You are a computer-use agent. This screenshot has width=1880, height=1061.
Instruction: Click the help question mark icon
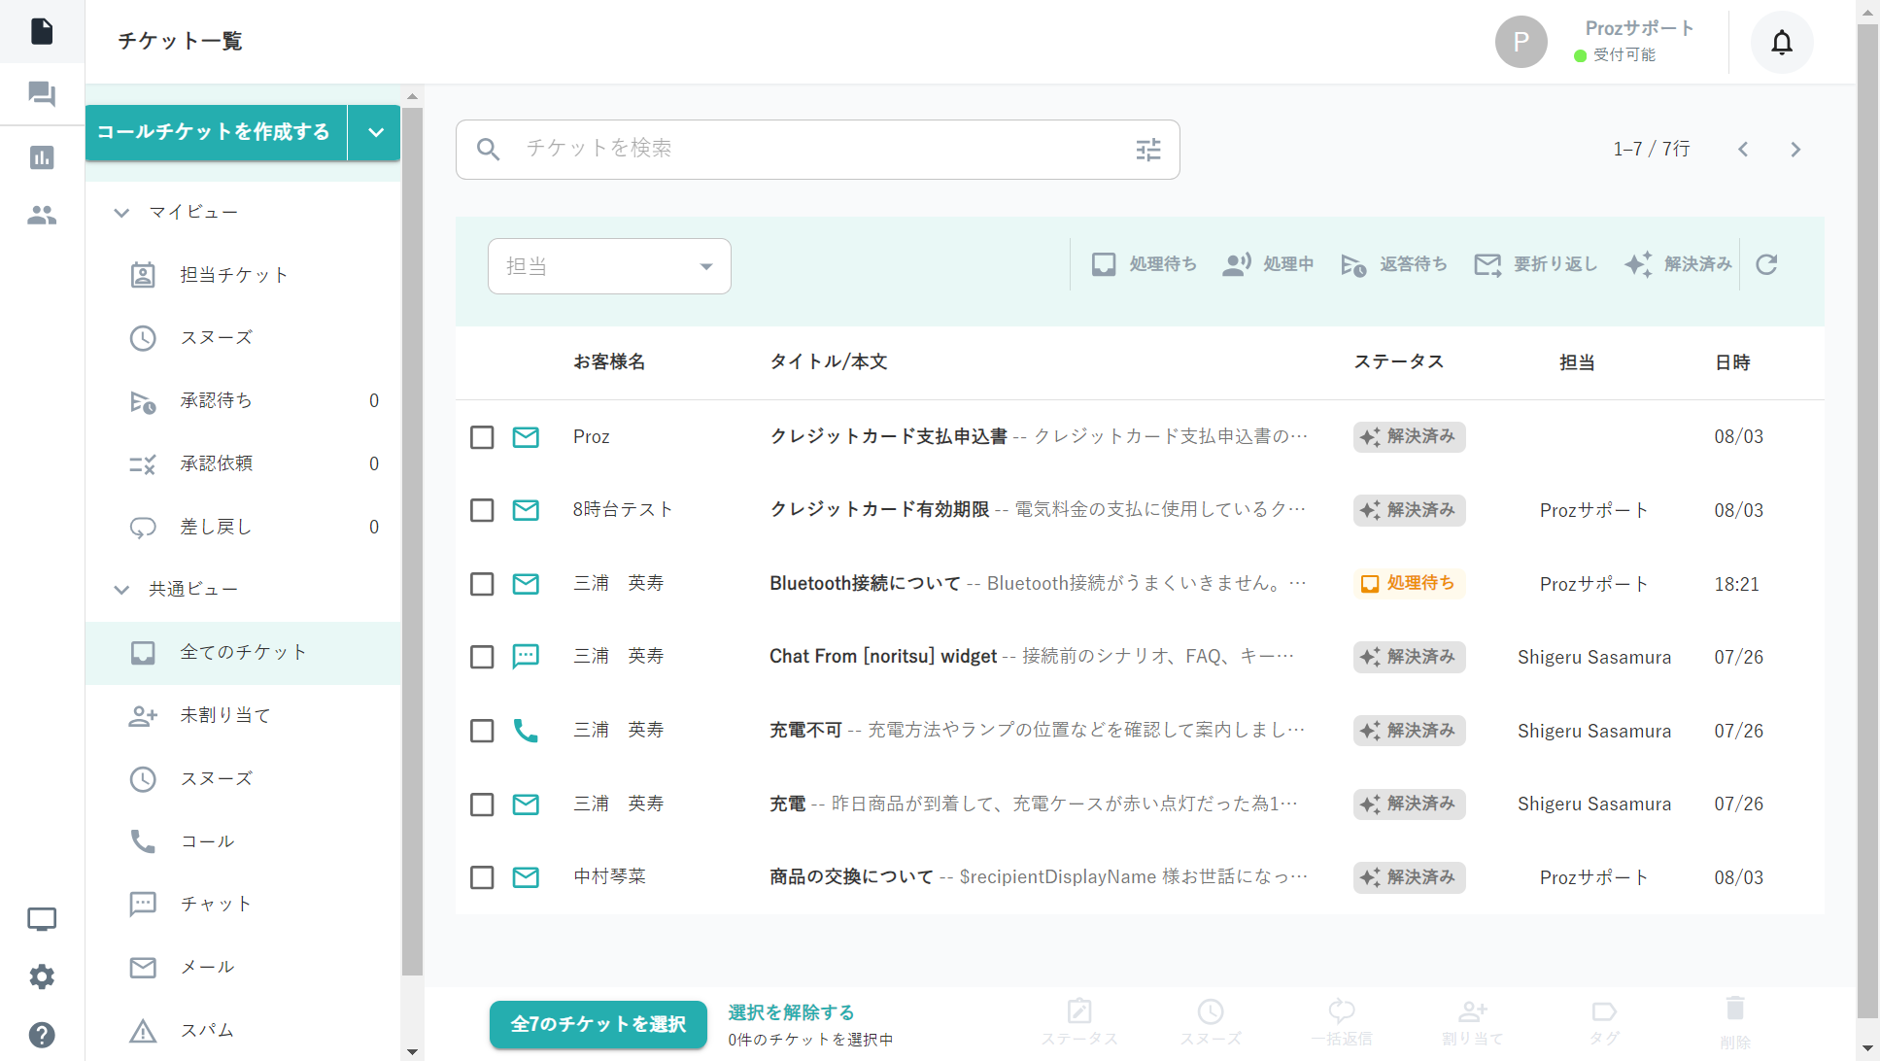click(42, 1034)
